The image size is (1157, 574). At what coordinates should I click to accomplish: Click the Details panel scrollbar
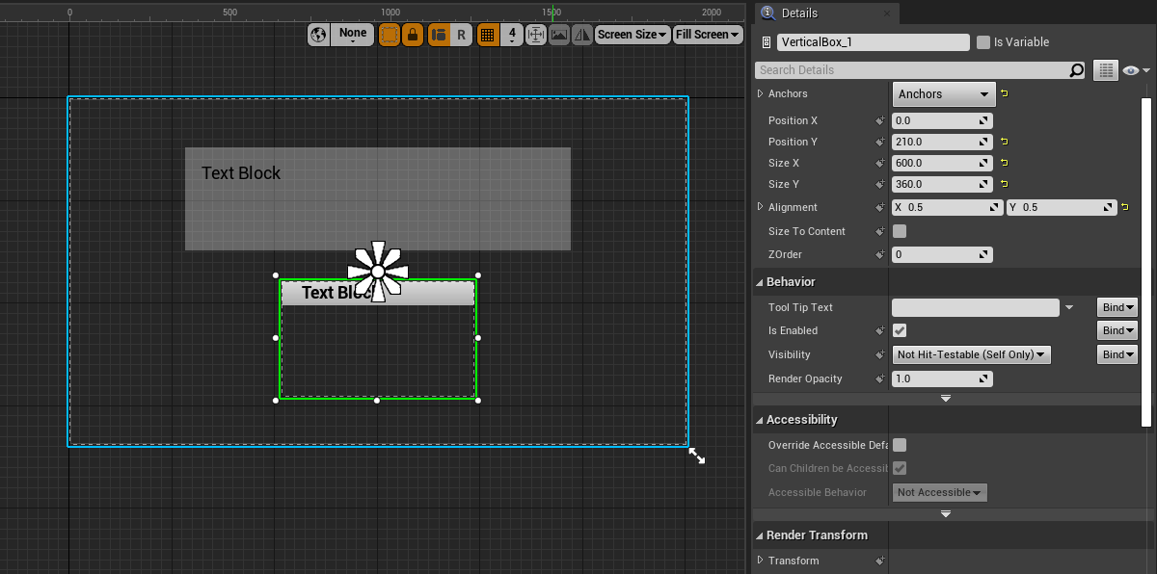pyautogui.click(x=1147, y=262)
